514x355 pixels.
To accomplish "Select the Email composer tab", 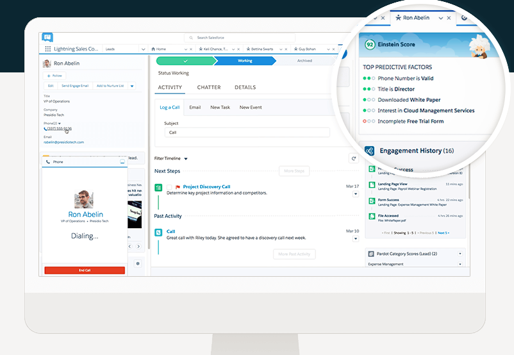I will click(195, 108).
